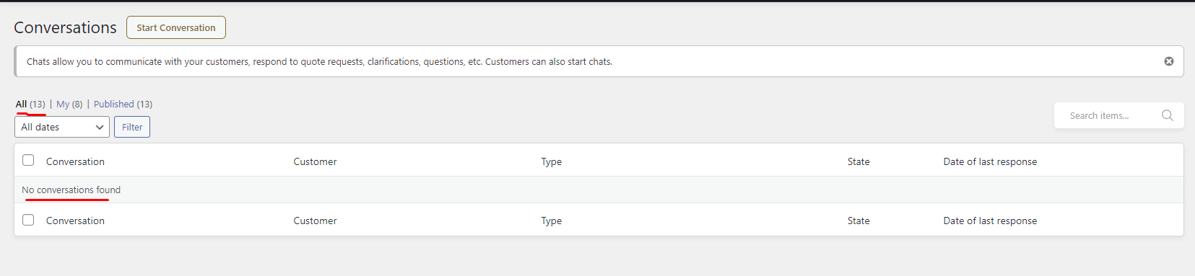
Task: Toggle the bottom select-all conversations checkbox
Action: click(x=28, y=220)
